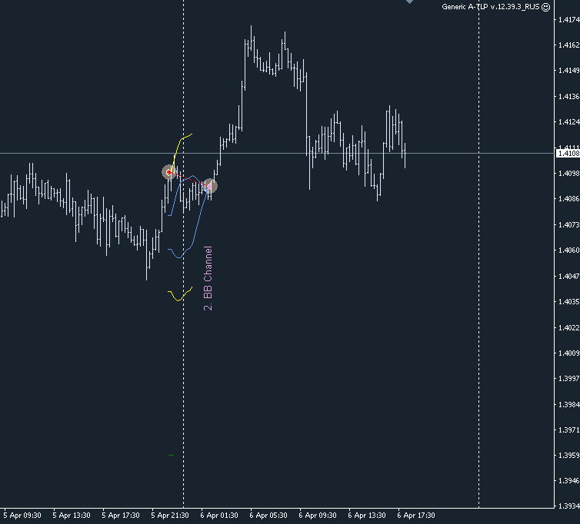Click the 5 Apr 13:30 time label
The height and width of the screenshot is (524, 580).
click(72, 516)
